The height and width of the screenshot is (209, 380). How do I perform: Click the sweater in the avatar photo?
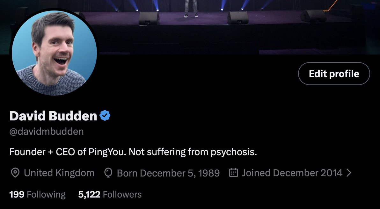tap(51, 81)
